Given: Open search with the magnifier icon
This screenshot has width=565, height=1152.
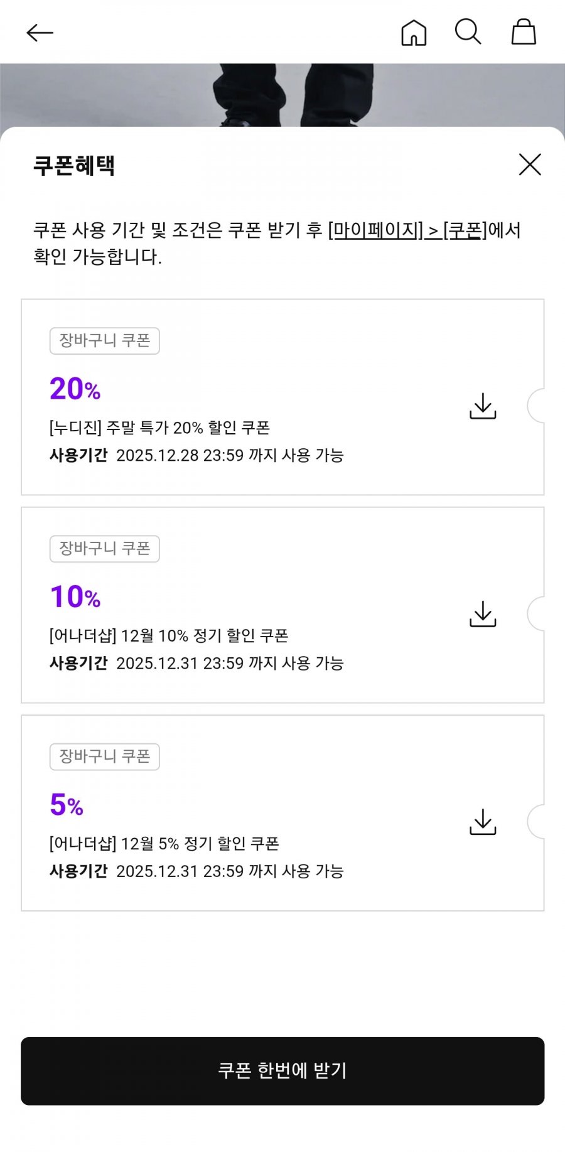Looking at the screenshot, I should (468, 32).
